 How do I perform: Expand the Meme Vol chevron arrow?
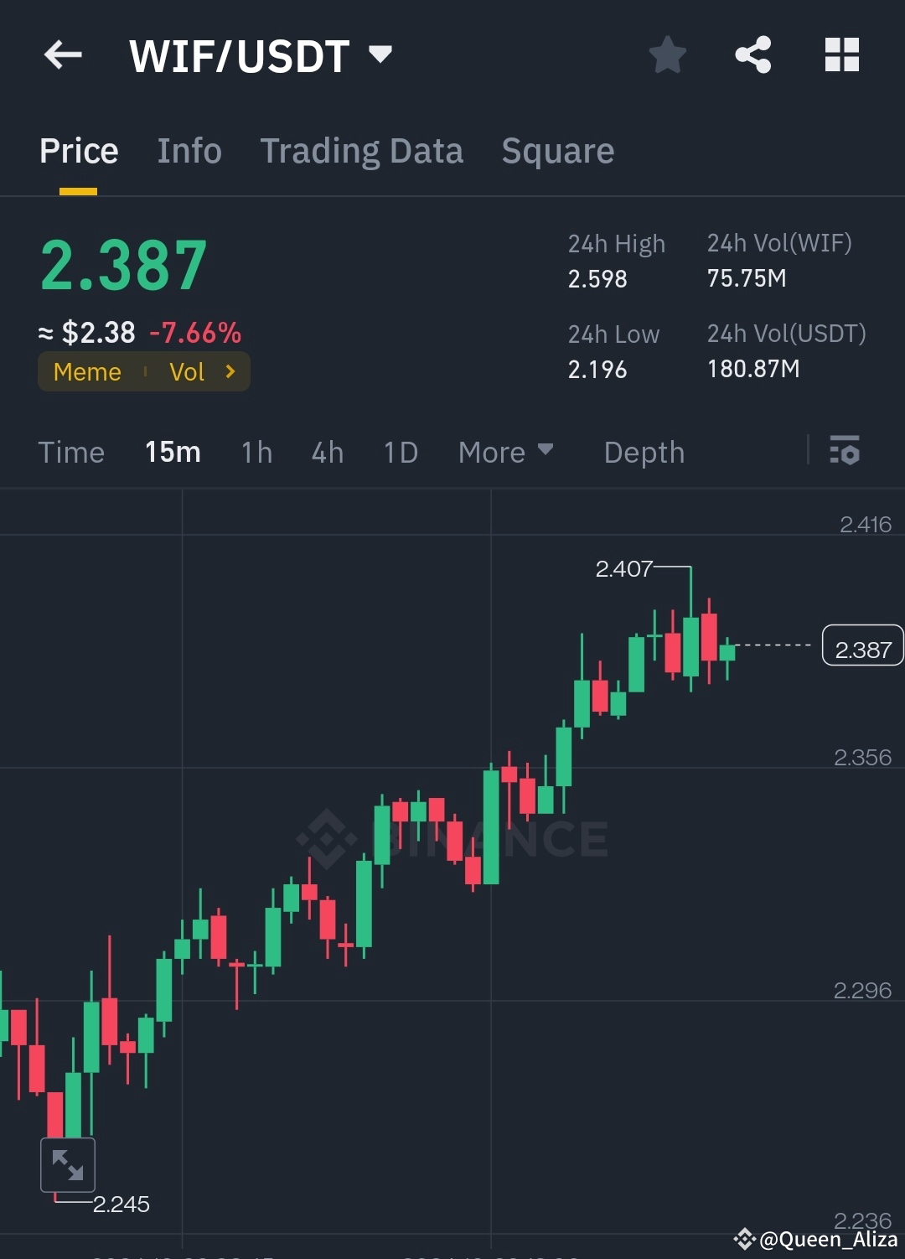[x=230, y=371]
